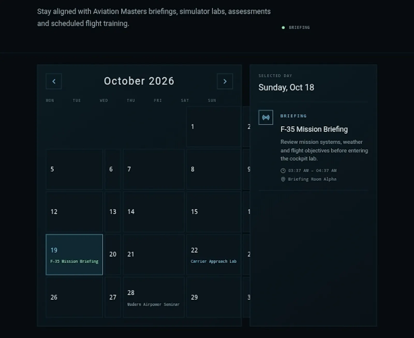Click the 03:37 AM - 04:37 AM time text
Screen dimensions: 414x338
[x=312, y=170]
